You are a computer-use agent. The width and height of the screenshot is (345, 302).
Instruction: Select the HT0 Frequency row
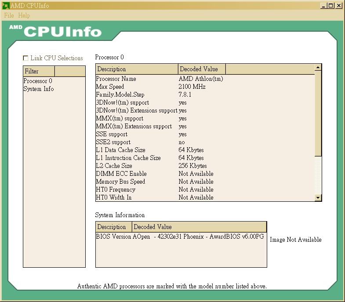[x=205, y=190]
